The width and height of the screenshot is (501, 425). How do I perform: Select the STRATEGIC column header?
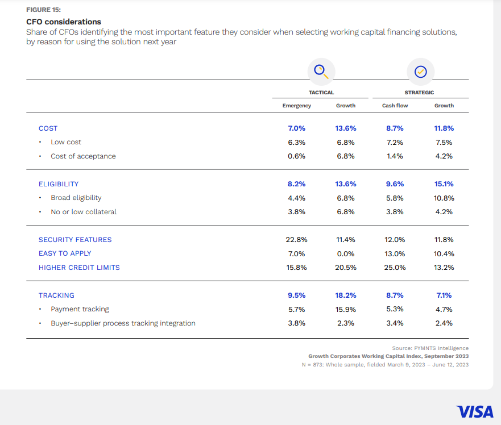click(x=420, y=93)
